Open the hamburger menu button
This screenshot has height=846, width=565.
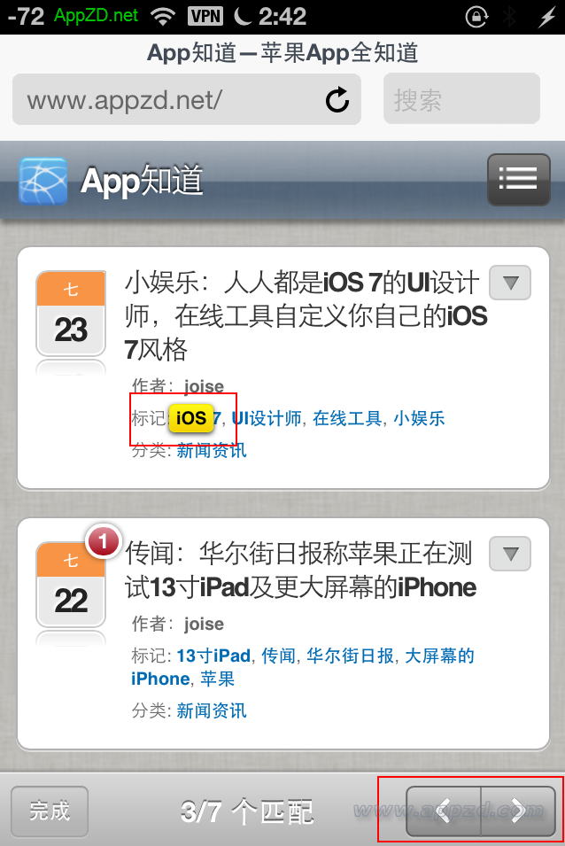[519, 180]
